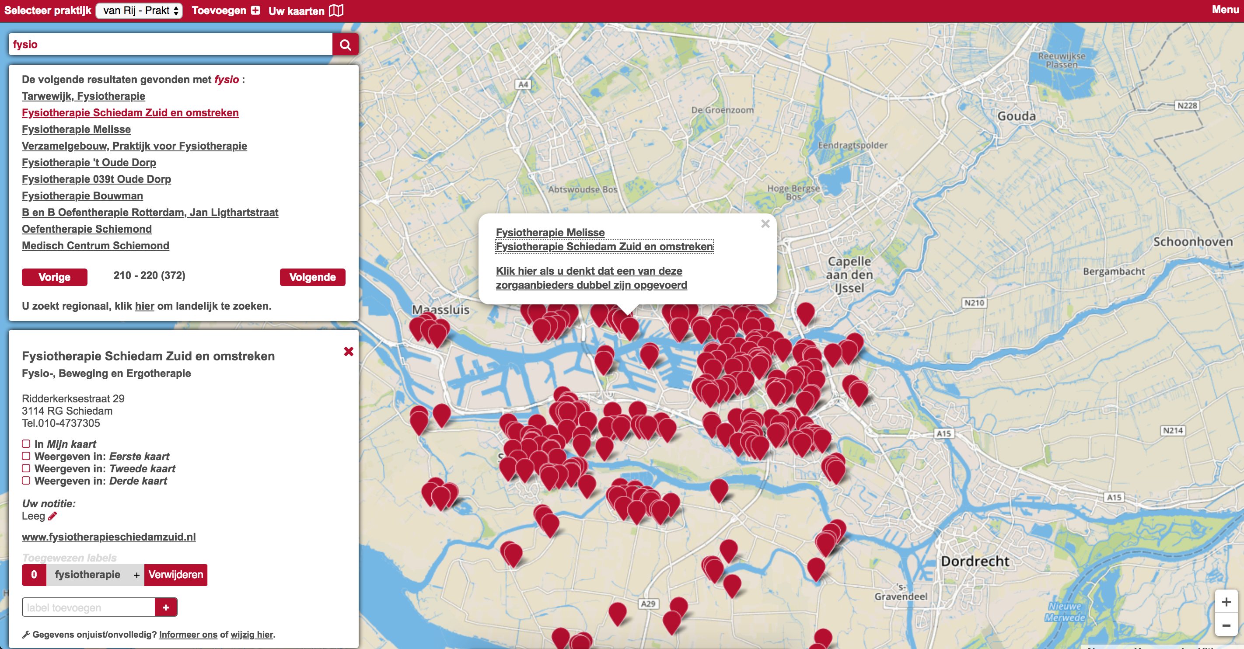The width and height of the screenshot is (1244, 649).
Task: Open the Uw kaarten map icon
Action: pyautogui.click(x=336, y=10)
